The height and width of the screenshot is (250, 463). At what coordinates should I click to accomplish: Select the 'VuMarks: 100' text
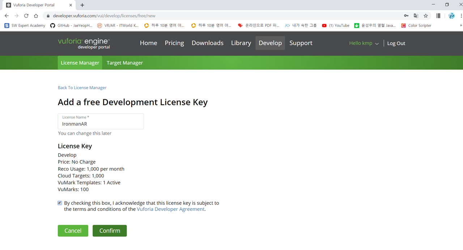pos(73,190)
